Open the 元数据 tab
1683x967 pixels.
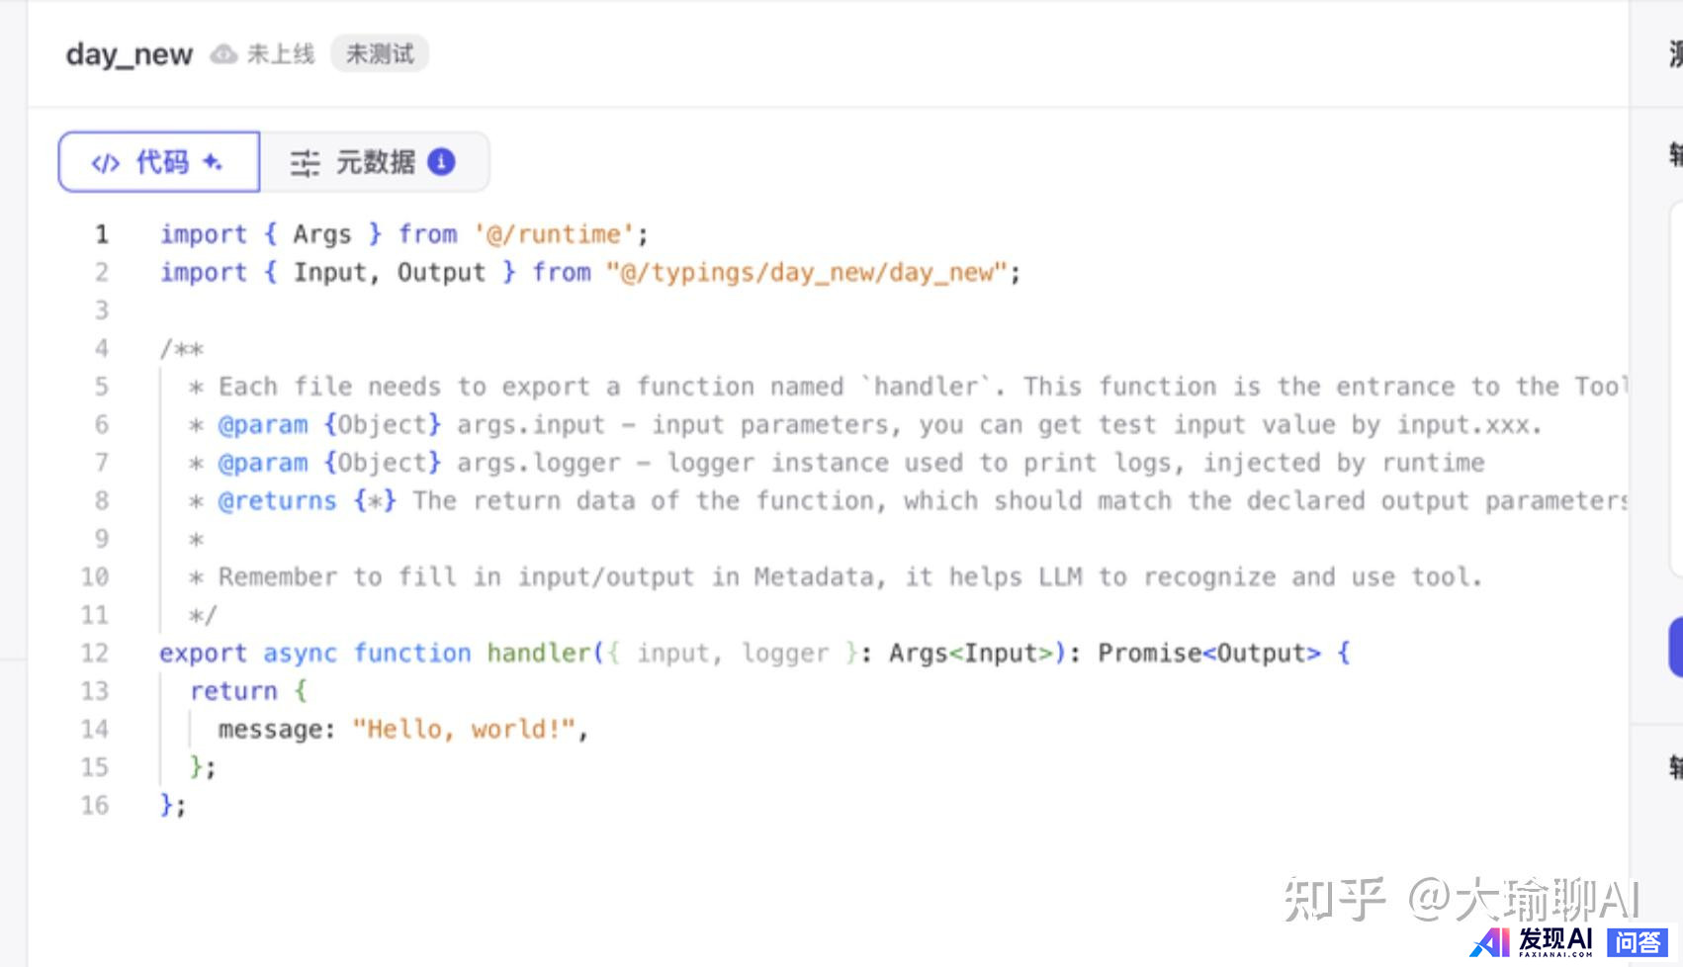(375, 161)
